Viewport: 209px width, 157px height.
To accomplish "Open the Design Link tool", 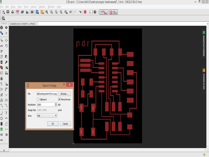I will [x=104, y=12].
